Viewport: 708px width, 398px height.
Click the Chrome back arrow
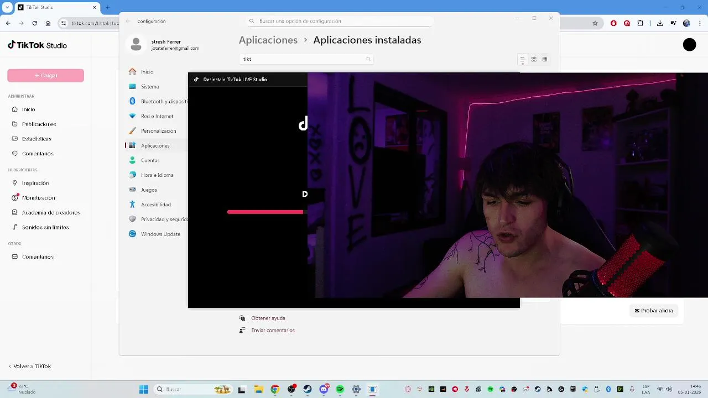coord(8,23)
